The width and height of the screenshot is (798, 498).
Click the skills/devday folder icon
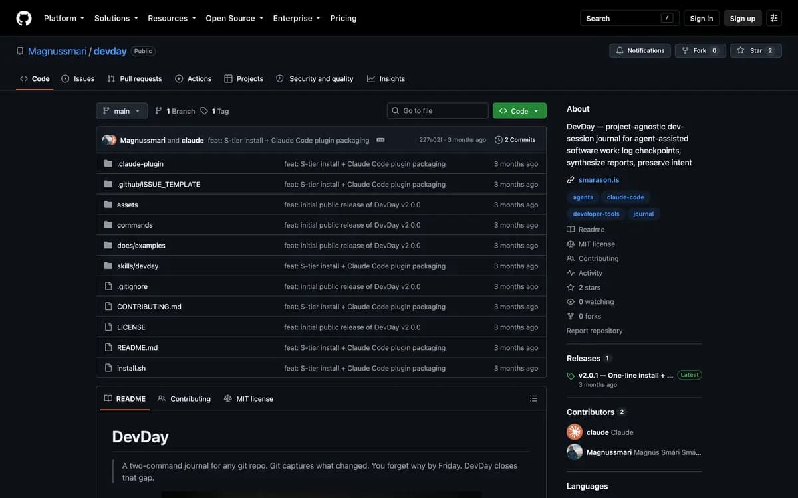click(x=108, y=266)
